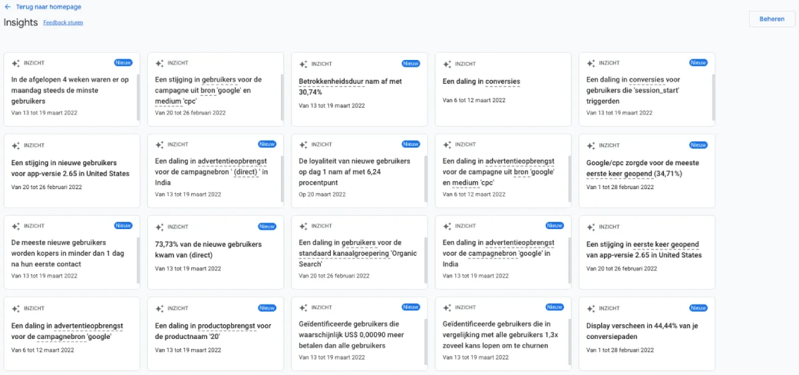The image size is (799, 375).
Task: Click sparkle icon on '73,73% van de nieuwe gebruikers' card
Action: click(x=159, y=226)
